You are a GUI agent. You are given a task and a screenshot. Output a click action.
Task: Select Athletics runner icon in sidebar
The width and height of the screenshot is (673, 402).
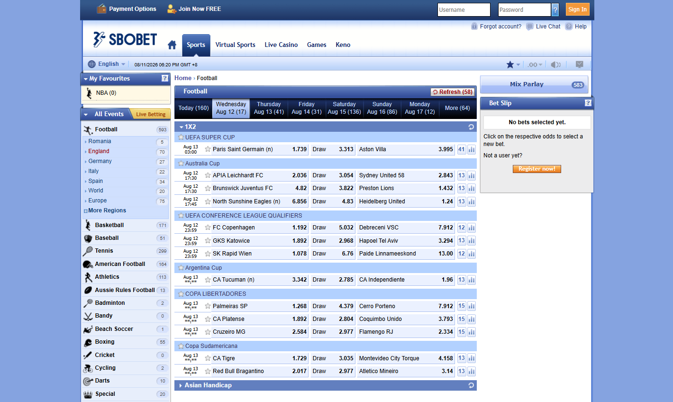pos(88,277)
